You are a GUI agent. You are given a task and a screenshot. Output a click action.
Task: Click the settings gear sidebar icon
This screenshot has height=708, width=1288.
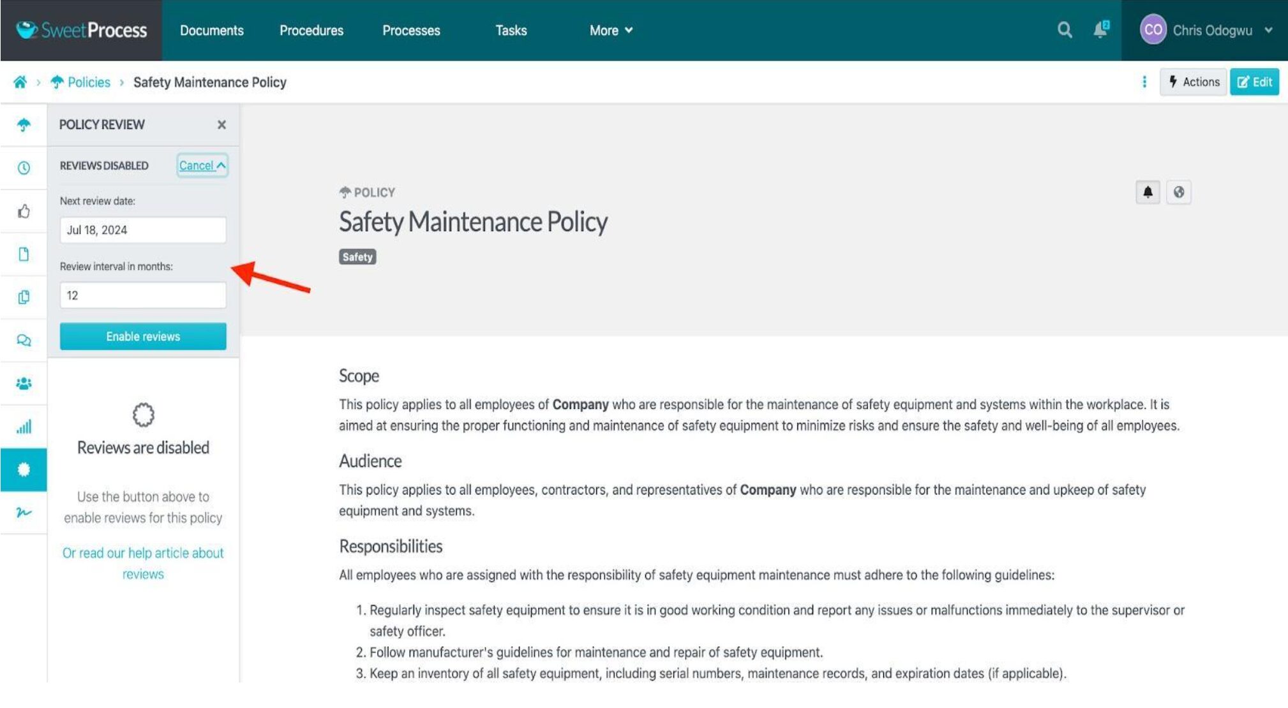(x=23, y=469)
